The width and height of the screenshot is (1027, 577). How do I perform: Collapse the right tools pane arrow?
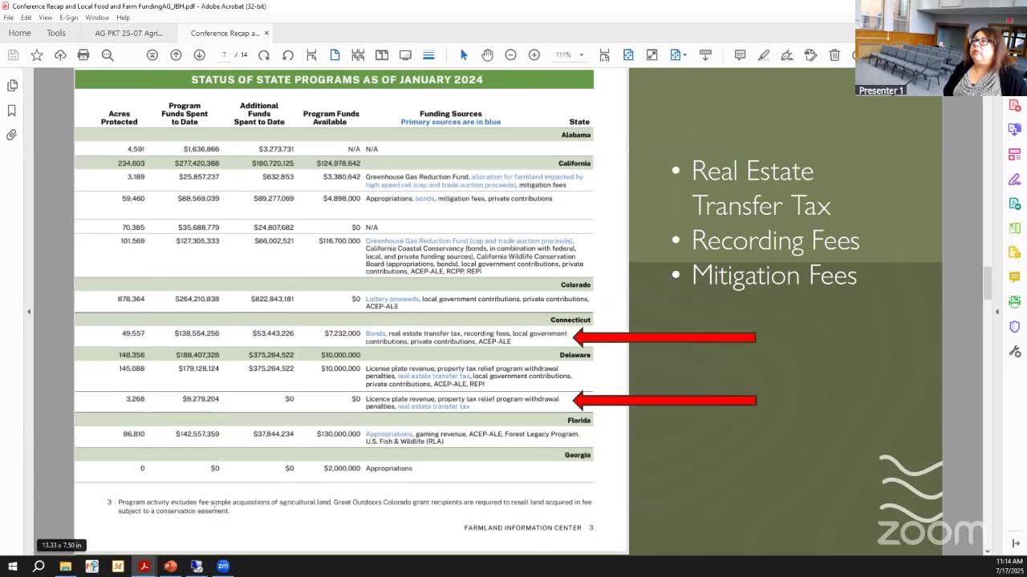pos(997,312)
